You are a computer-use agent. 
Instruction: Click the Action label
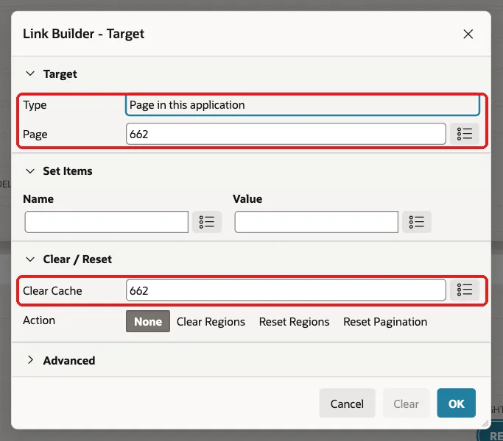coord(39,320)
